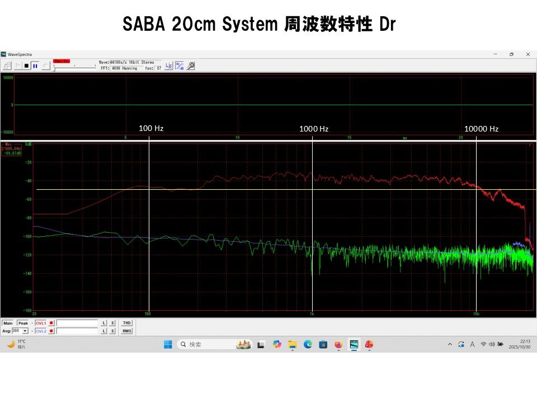Enable the OVL2 overlay record button
Viewport: 537px width, 403px height.
(x=51, y=331)
